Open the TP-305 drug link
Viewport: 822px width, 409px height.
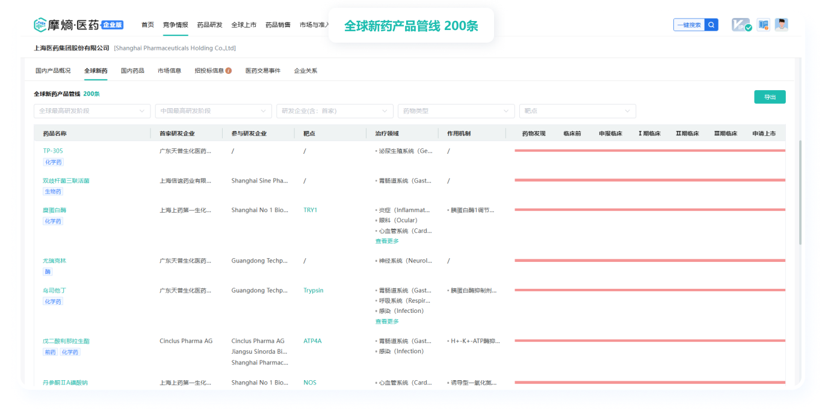(53, 151)
